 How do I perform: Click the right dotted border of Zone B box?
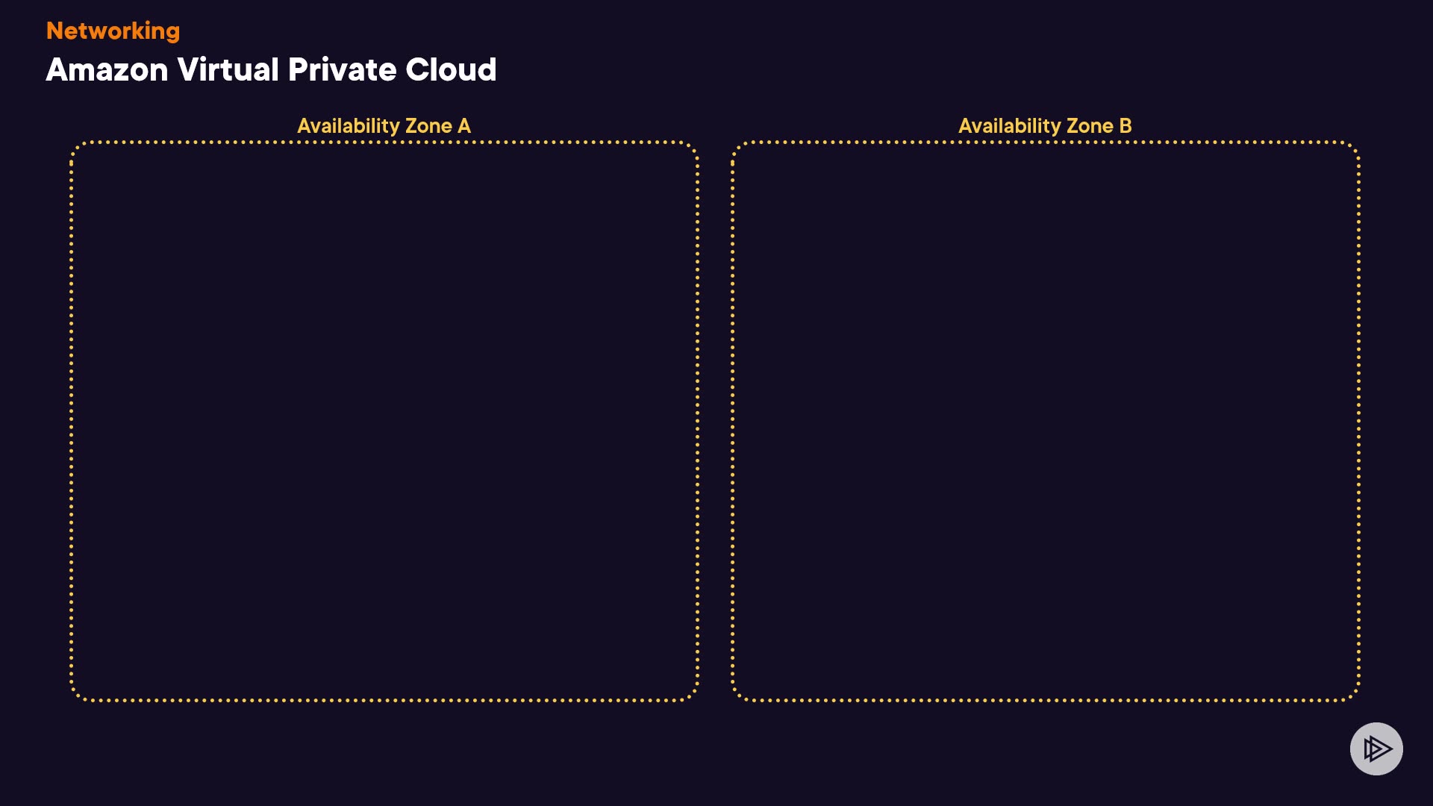tap(1358, 422)
